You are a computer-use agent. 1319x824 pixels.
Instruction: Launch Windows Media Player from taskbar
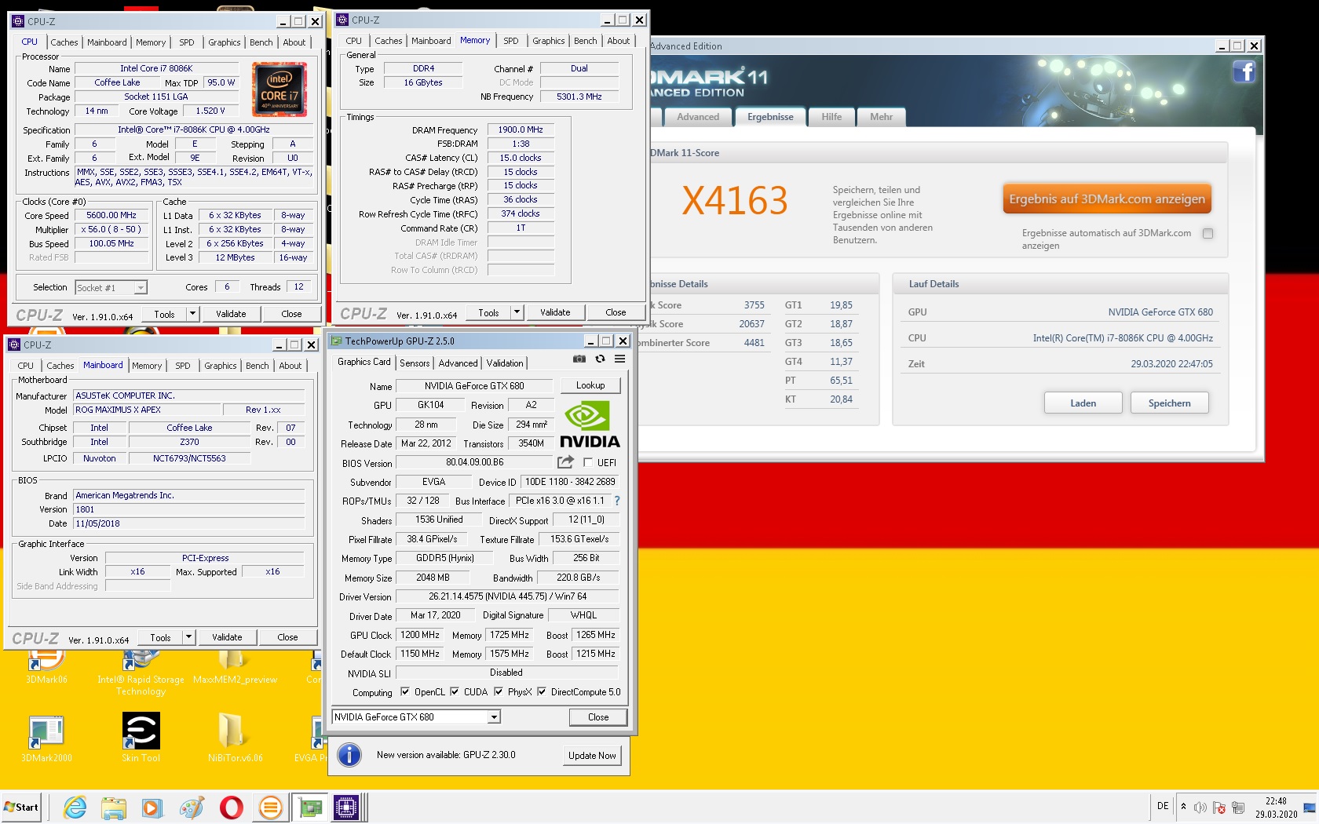pos(152,807)
